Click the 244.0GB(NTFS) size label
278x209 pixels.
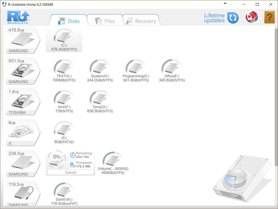coord(100,80)
